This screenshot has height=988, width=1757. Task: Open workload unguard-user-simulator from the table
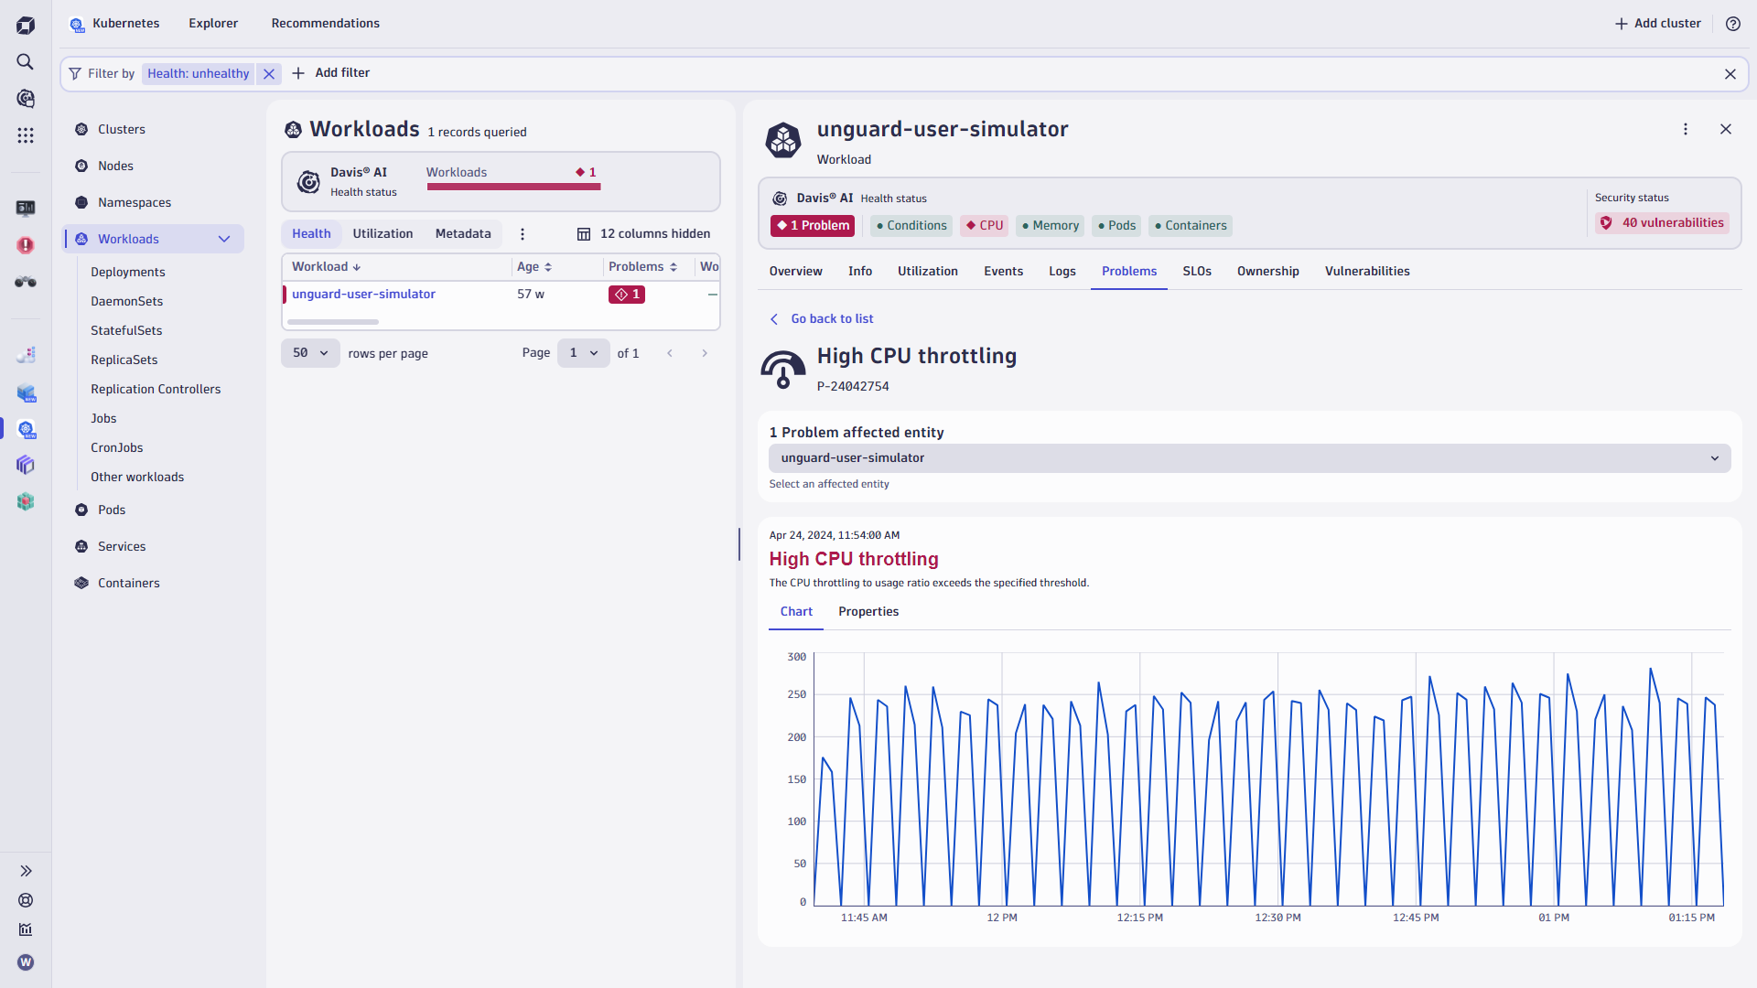tap(363, 294)
